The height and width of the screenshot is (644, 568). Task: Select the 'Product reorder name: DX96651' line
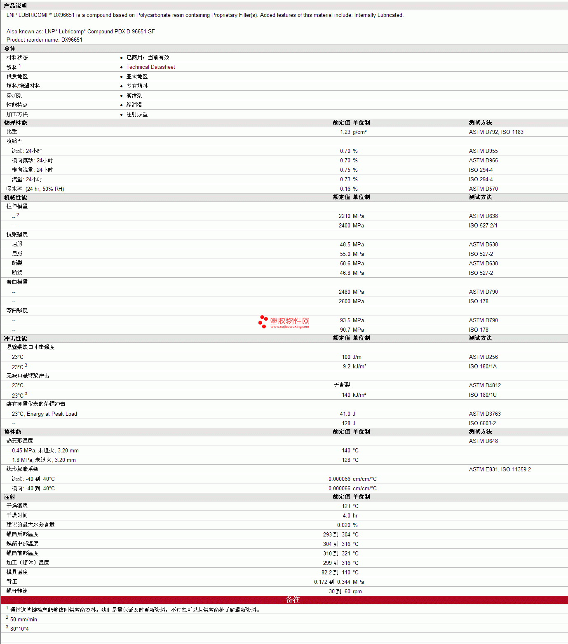point(45,40)
